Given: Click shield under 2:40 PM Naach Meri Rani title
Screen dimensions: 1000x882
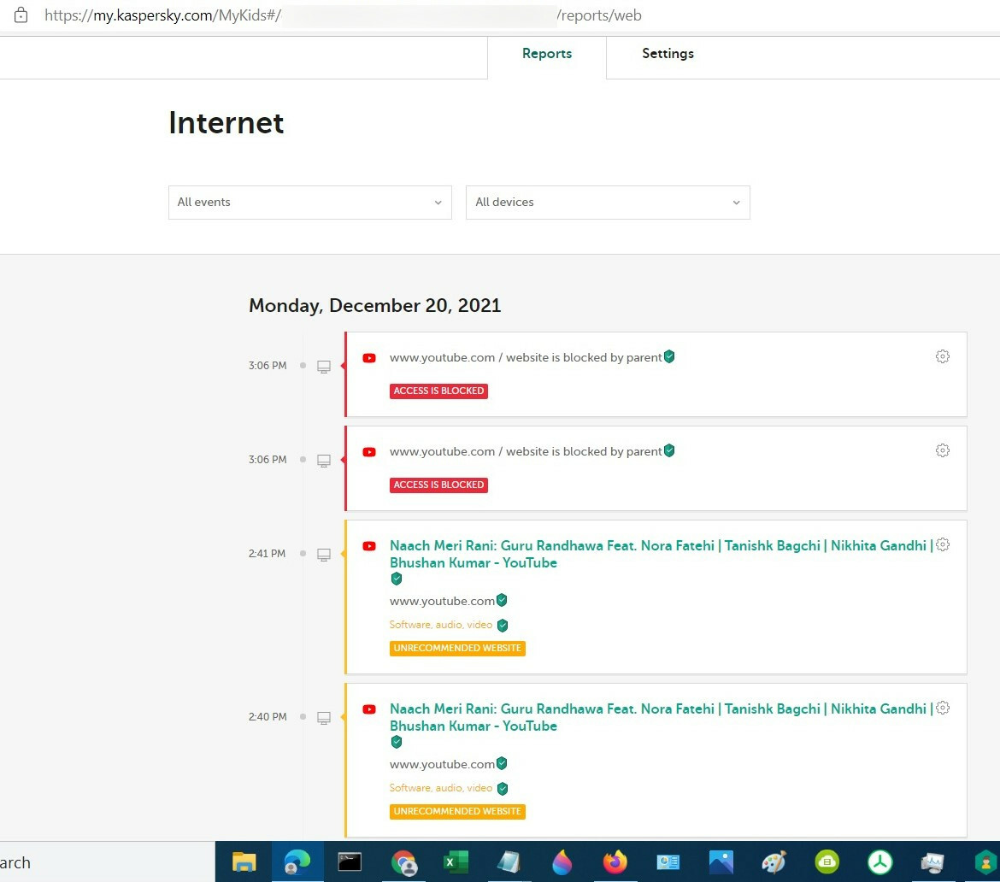Looking at the screenshot, I should point(396,742).
